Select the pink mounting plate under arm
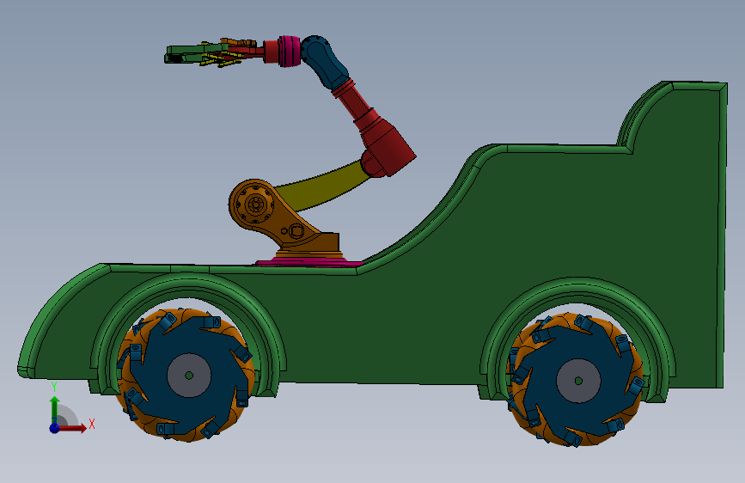745x483 pixels. click(x=308, y=262)
